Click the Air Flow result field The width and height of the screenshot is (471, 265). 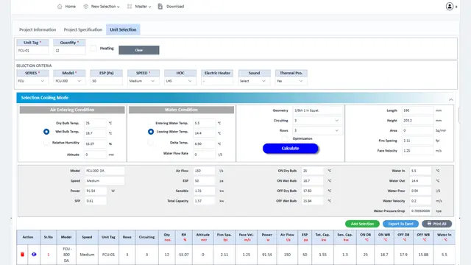click(x=205, y=171)
